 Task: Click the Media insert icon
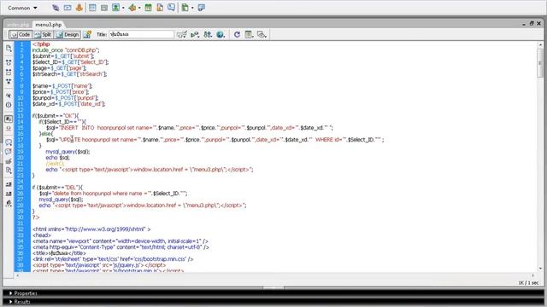[x=132, y=8]
